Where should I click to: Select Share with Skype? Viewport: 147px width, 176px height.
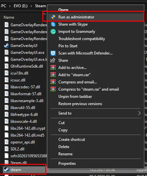[x=96, y=24]
